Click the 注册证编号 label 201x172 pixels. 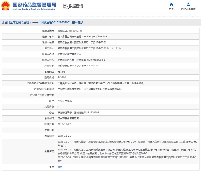(x=48, y=31)
